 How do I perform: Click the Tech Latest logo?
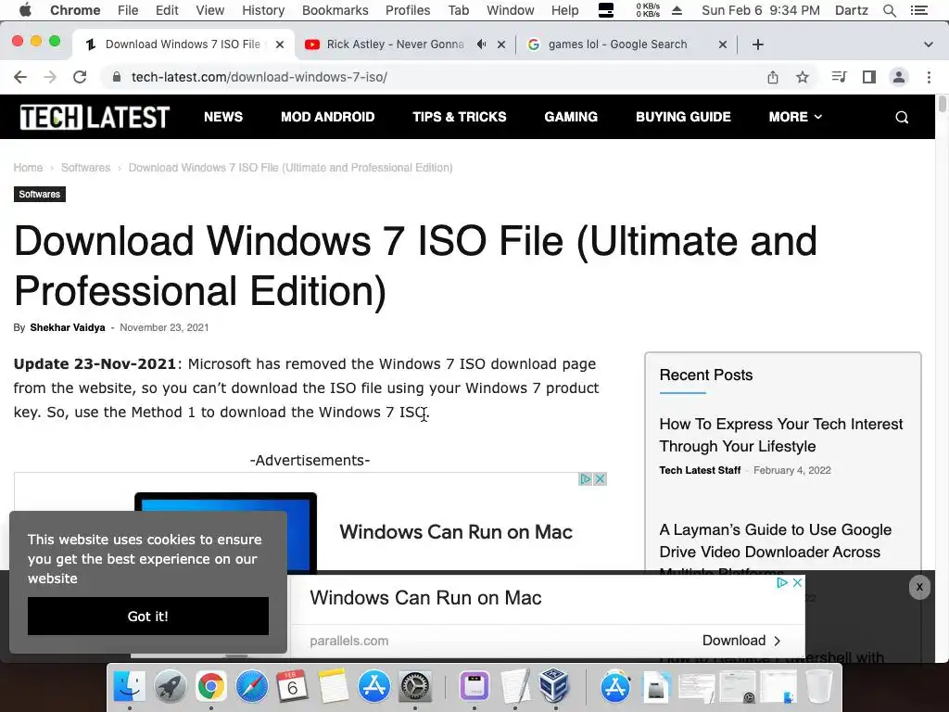pos(95,117)
